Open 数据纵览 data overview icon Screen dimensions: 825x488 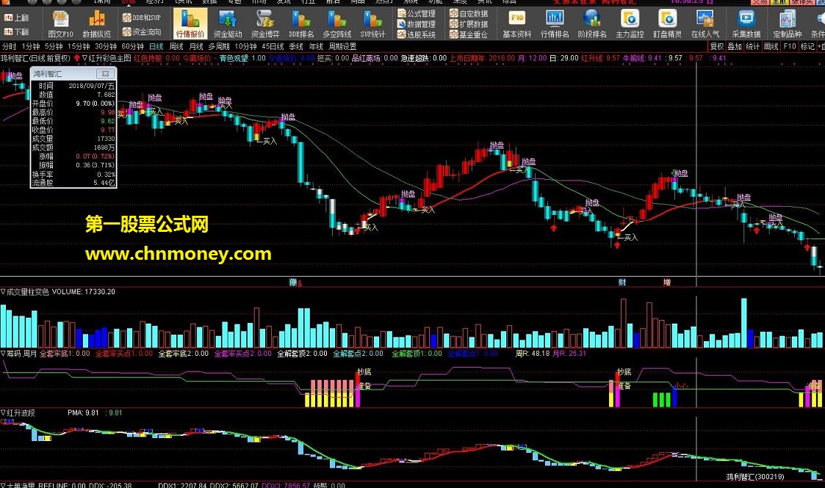click(97, 24)
